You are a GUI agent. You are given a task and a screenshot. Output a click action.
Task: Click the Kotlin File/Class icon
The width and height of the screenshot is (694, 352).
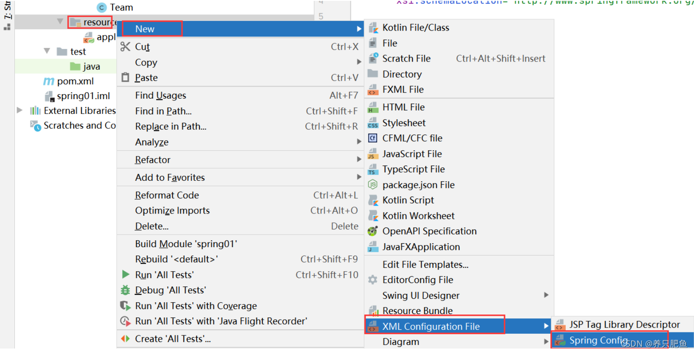pos(373,28)
